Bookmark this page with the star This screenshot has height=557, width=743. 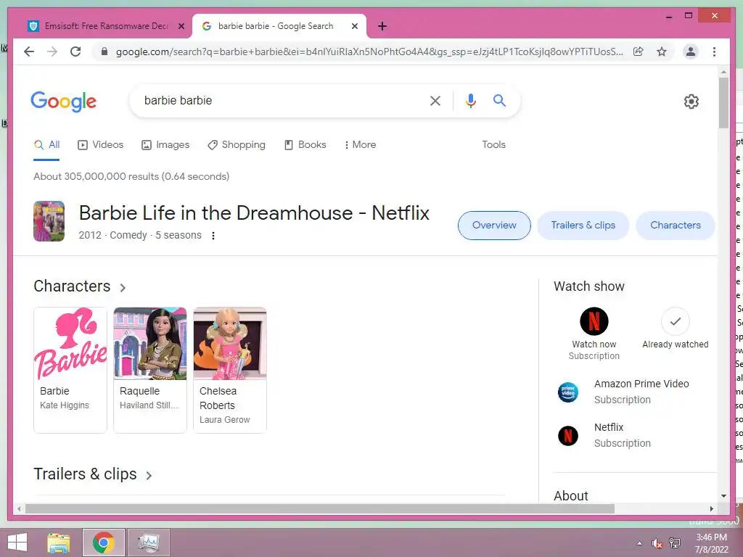click(662, 51)
